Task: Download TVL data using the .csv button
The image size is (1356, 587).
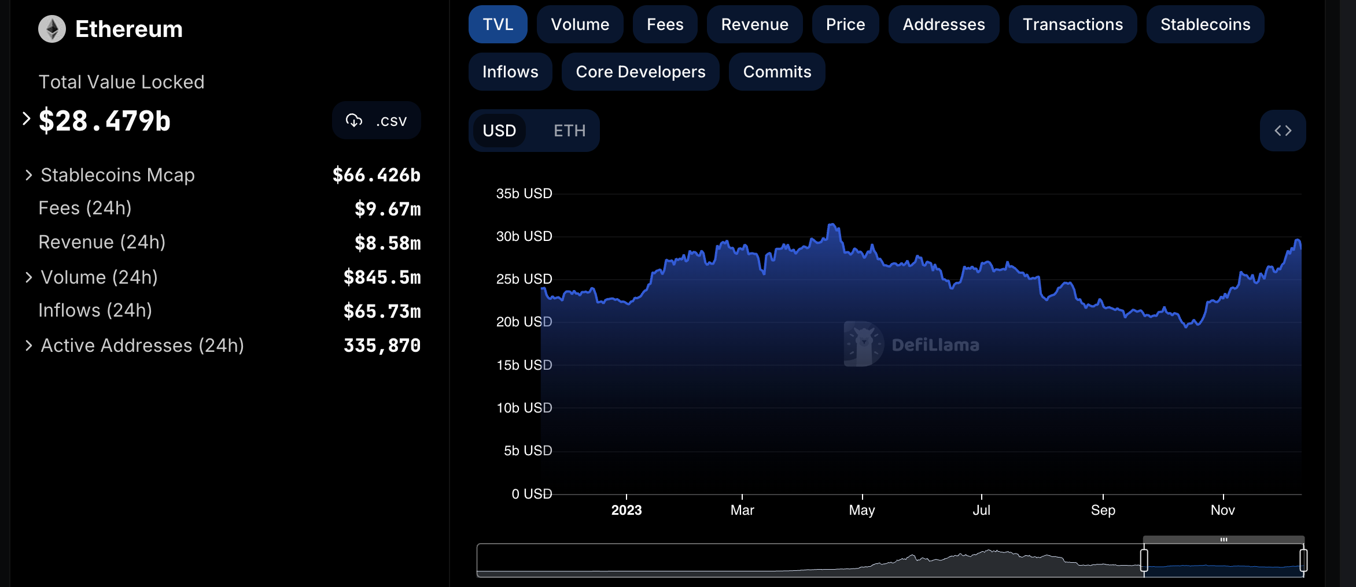Action: tap(377, 120)
